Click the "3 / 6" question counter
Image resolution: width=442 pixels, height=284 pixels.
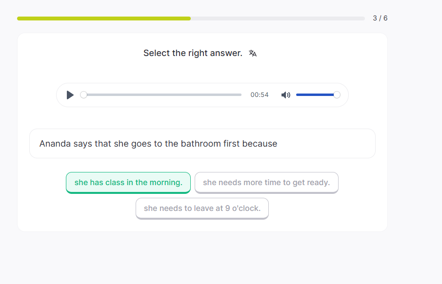[x=380, y=19]
